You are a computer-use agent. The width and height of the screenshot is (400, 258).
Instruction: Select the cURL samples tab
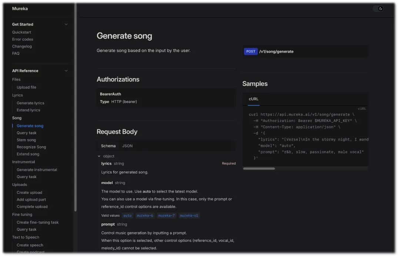253,99
